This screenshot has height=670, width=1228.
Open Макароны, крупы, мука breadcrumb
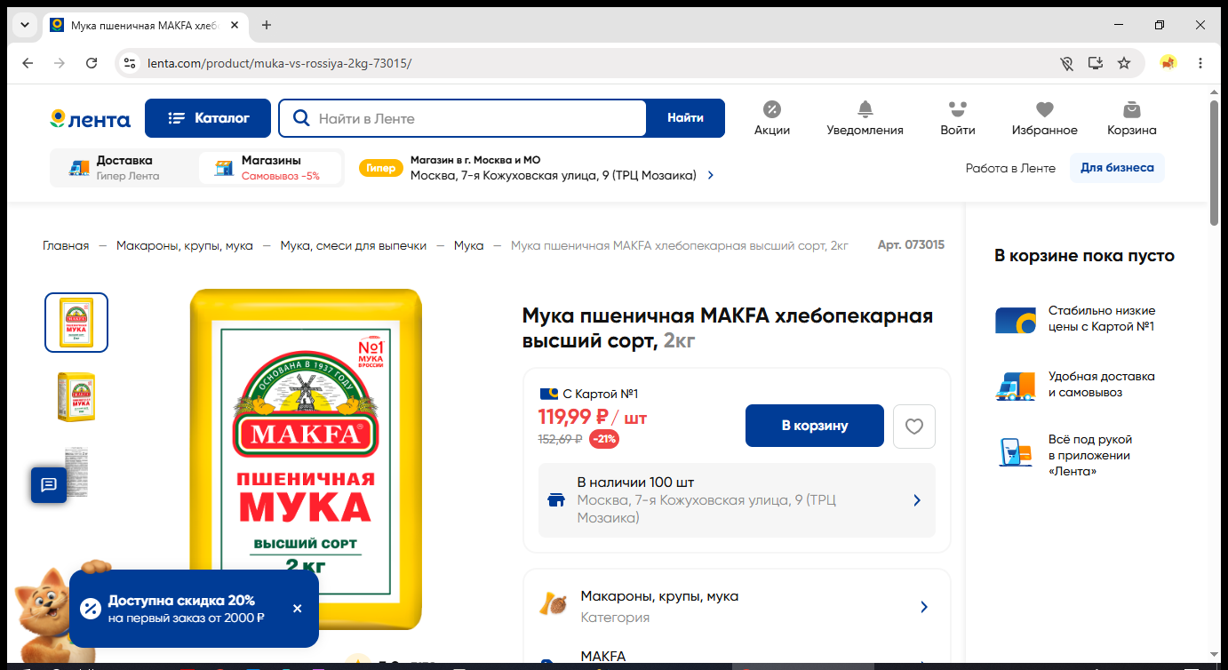tap(185, 245)
